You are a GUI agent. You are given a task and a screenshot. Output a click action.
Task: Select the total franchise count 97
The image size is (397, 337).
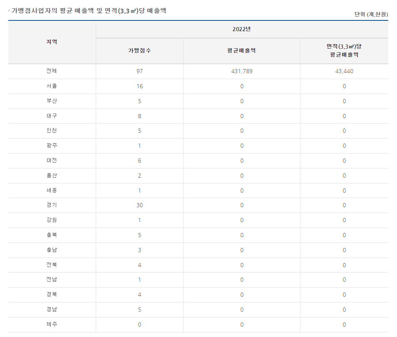(139, 72)
